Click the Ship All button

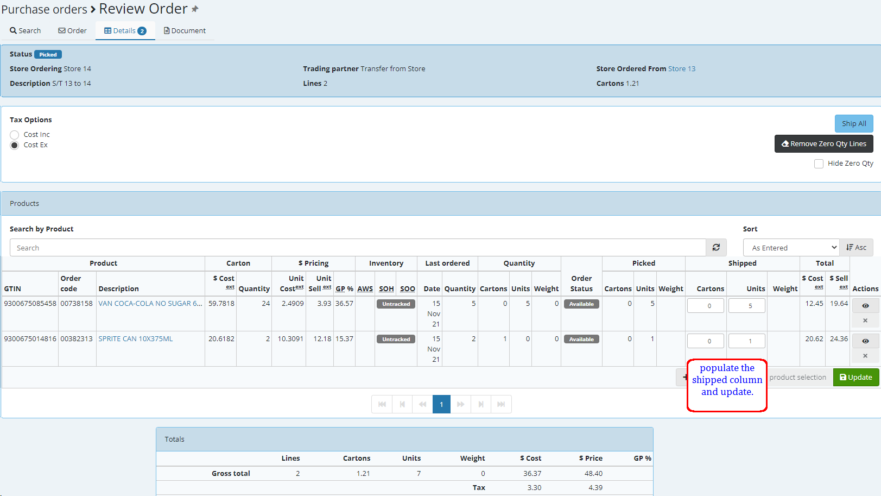tap(854, 123)
